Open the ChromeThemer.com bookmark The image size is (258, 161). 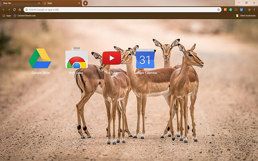(25, 16)
